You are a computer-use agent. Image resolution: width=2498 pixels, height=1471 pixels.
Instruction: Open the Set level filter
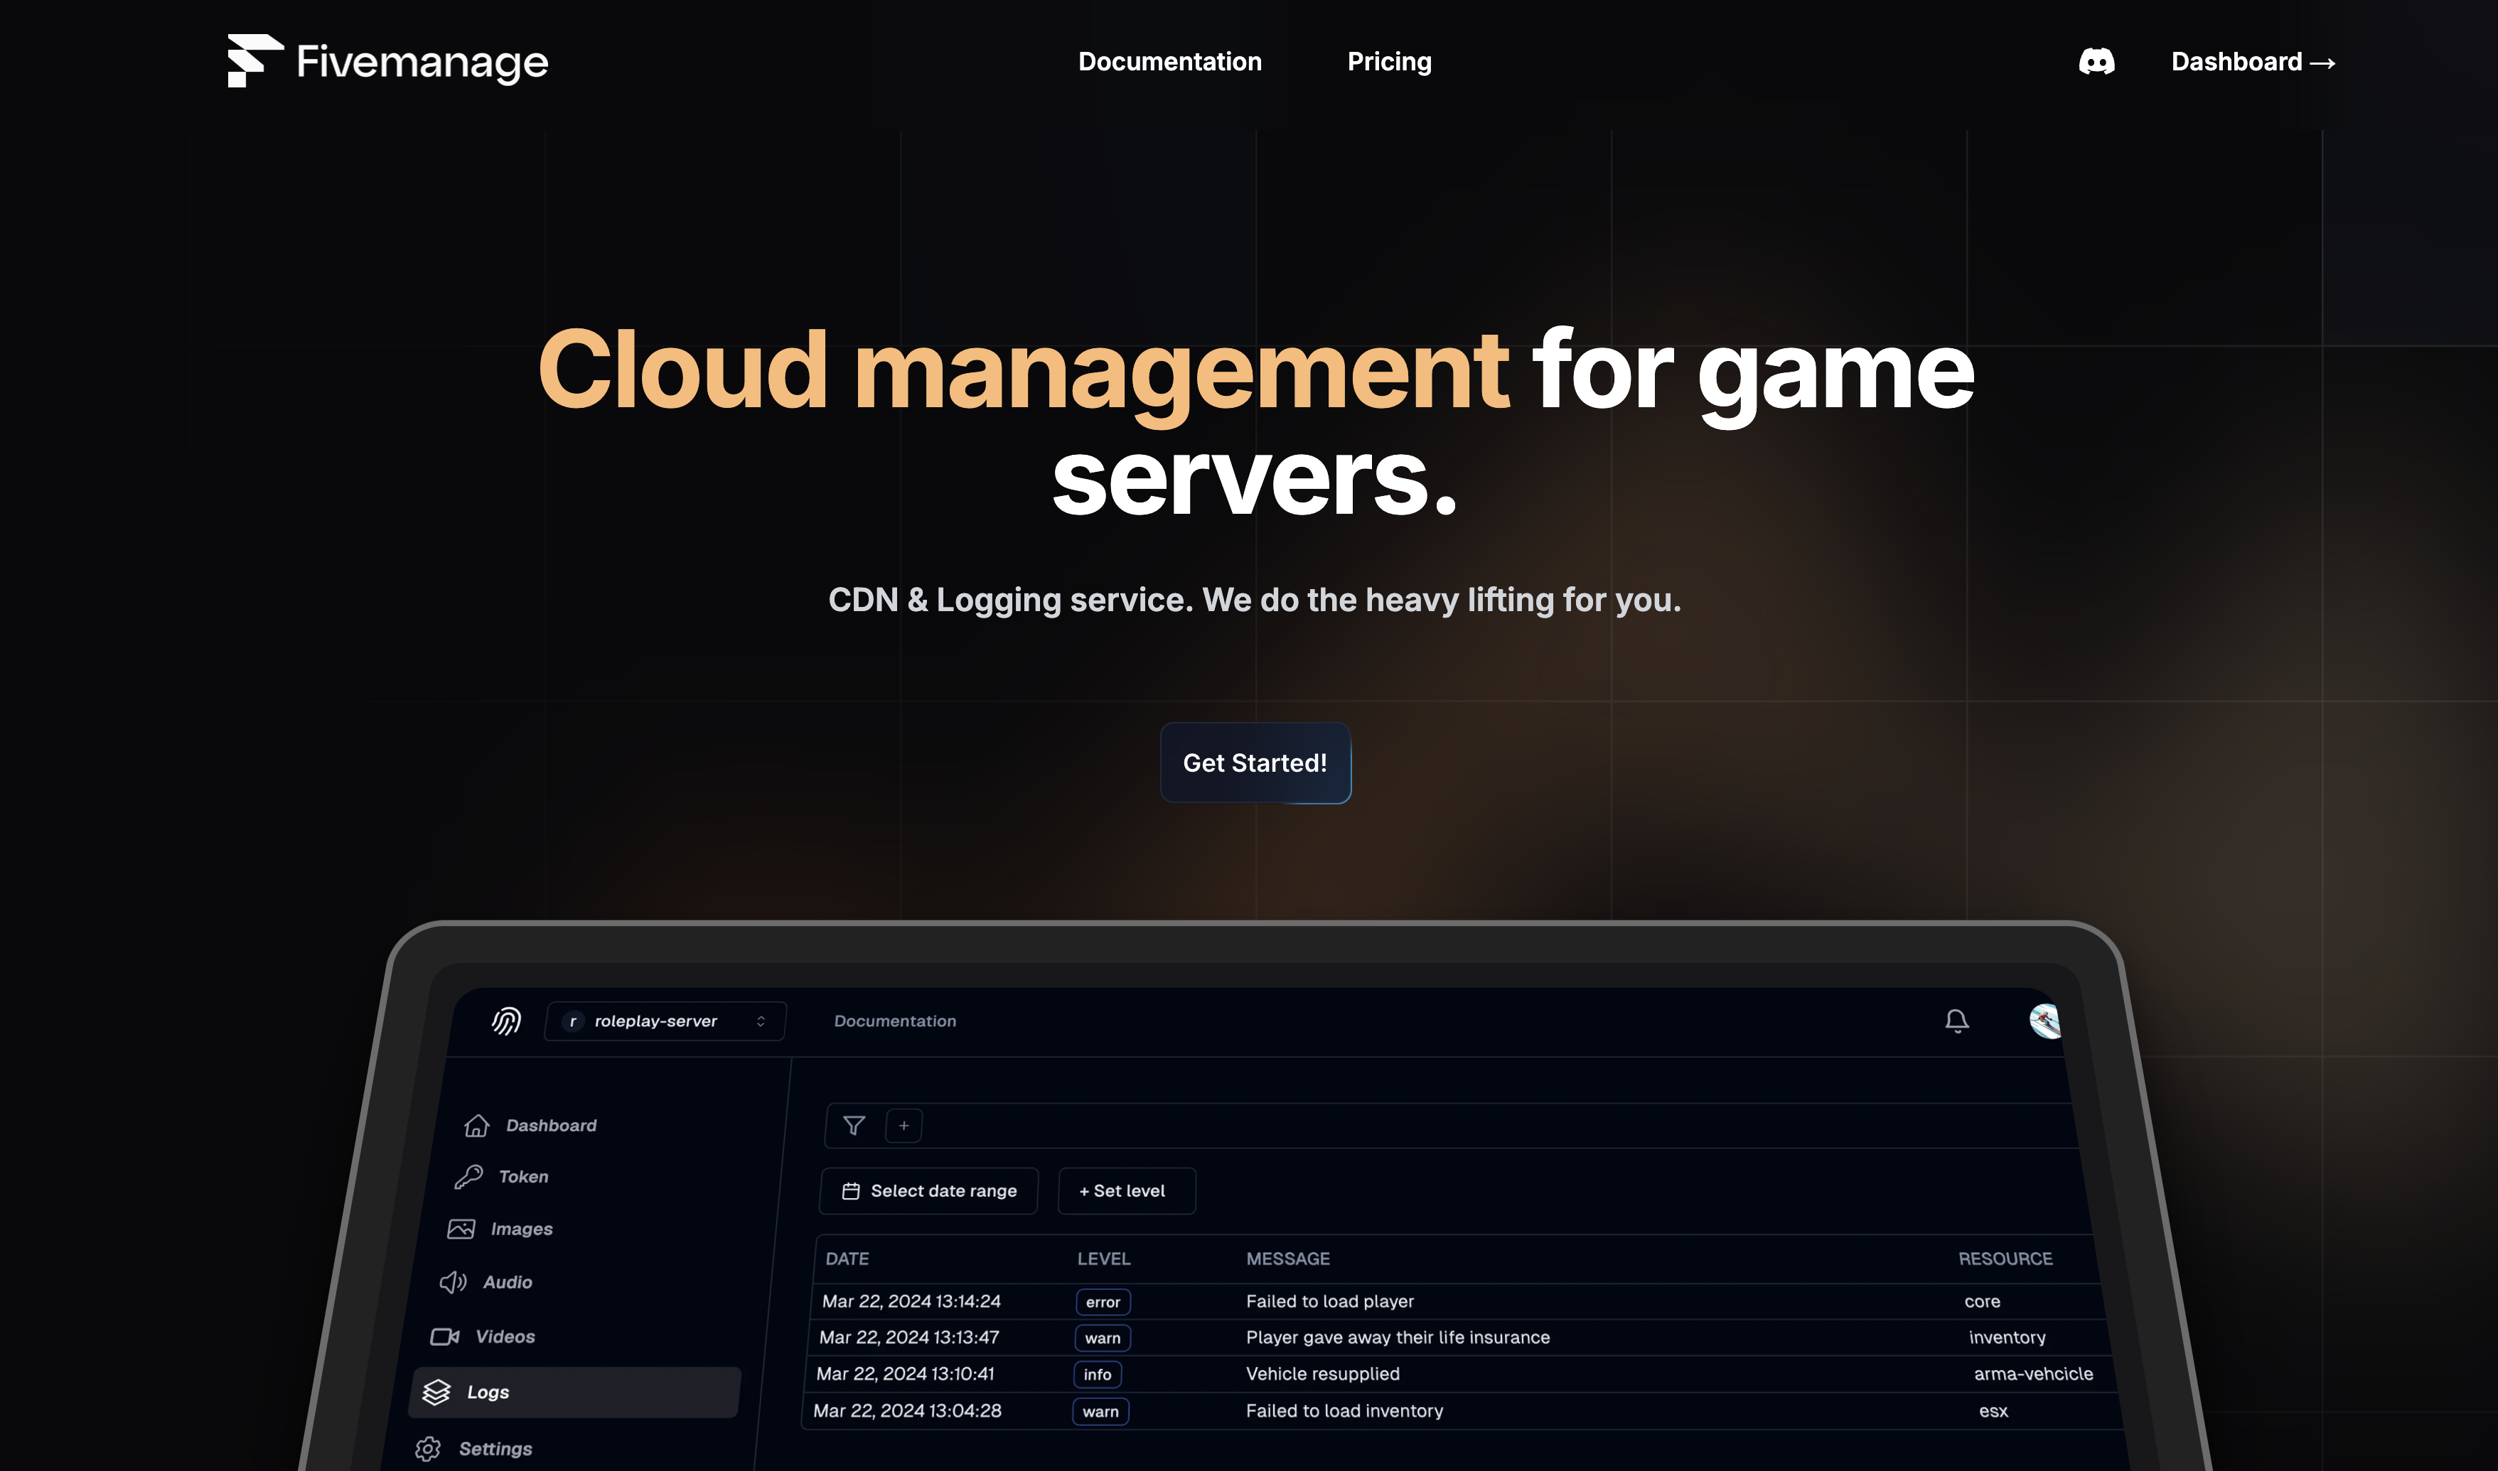1126,1190
